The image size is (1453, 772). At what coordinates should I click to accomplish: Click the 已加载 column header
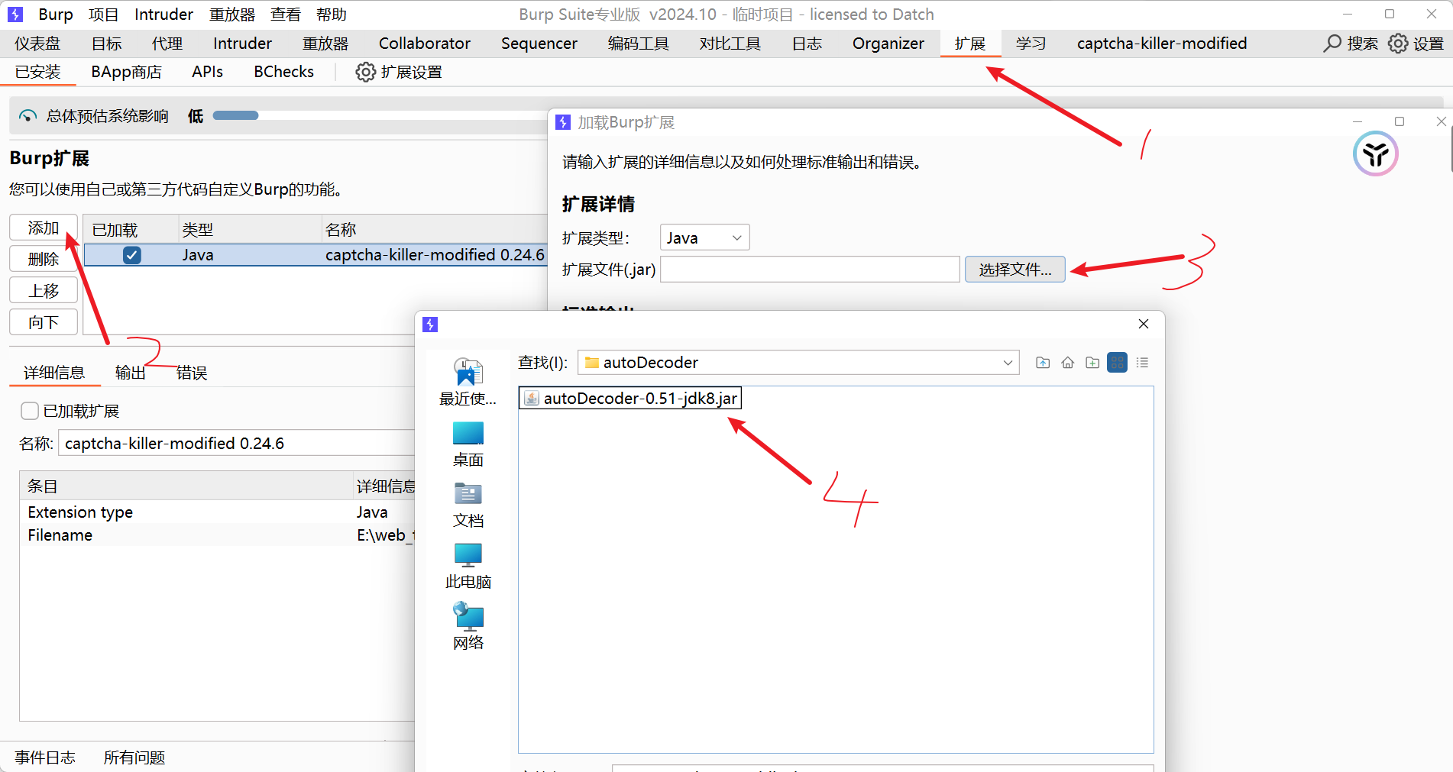tap(131, 229)
